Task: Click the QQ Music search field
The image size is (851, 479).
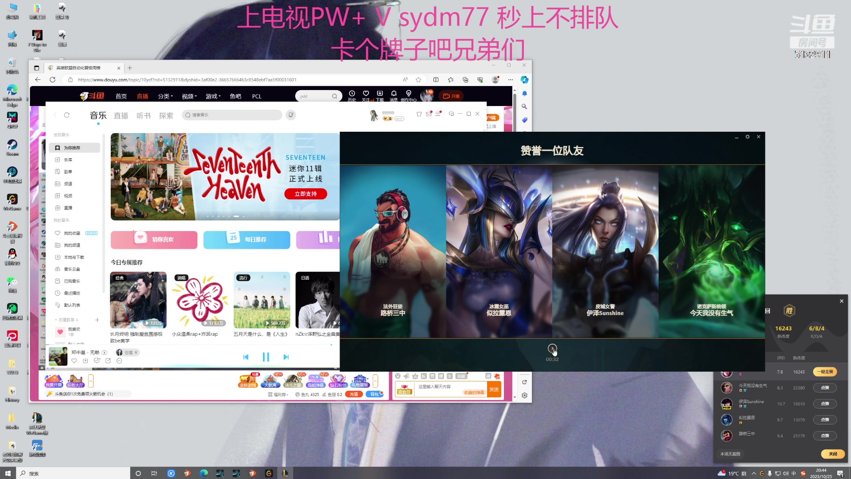Action: [x=232, y=115]
